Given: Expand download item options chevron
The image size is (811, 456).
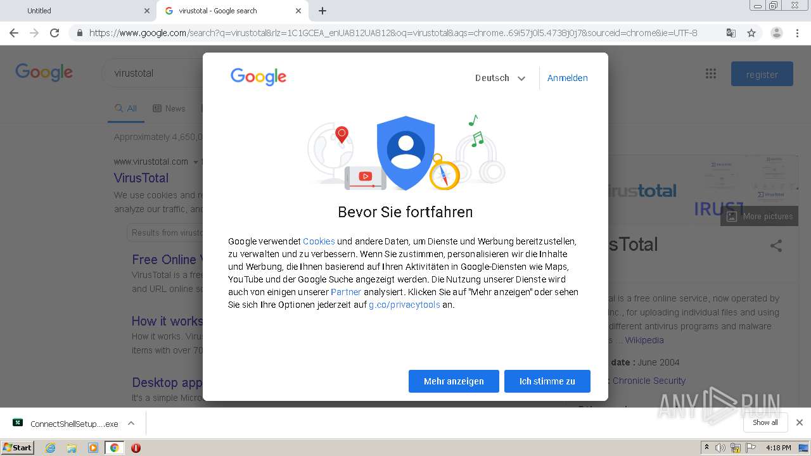Looking at the screenshot, I should pos(131,423).
